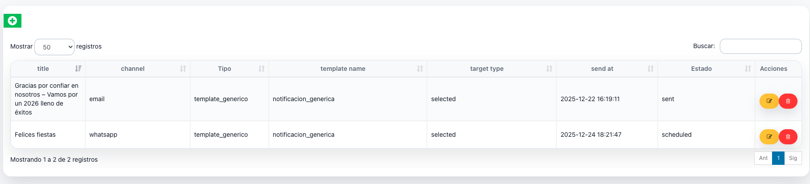Click the 'sent' status cell
The height and width of the screenshot is (184, 810).
[x=668, y=99]
